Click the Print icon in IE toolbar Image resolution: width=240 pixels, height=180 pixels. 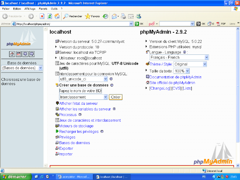click(123, 16)
